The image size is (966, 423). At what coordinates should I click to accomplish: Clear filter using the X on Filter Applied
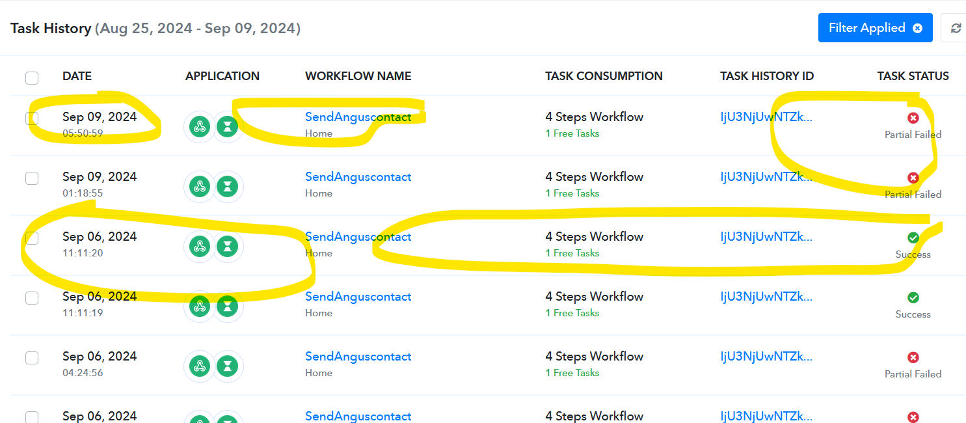pyautogui.click(x=917, y=28)
